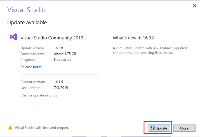This screenshot has width=201, height=137.
Task: Click the Update version value 16.3.8
Action: pyautogui.click(x=59, y=48)
